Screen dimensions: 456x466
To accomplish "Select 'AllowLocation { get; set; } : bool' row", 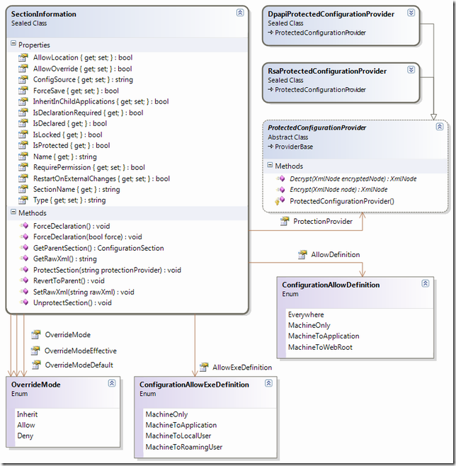I will click(x=83, y=57).
